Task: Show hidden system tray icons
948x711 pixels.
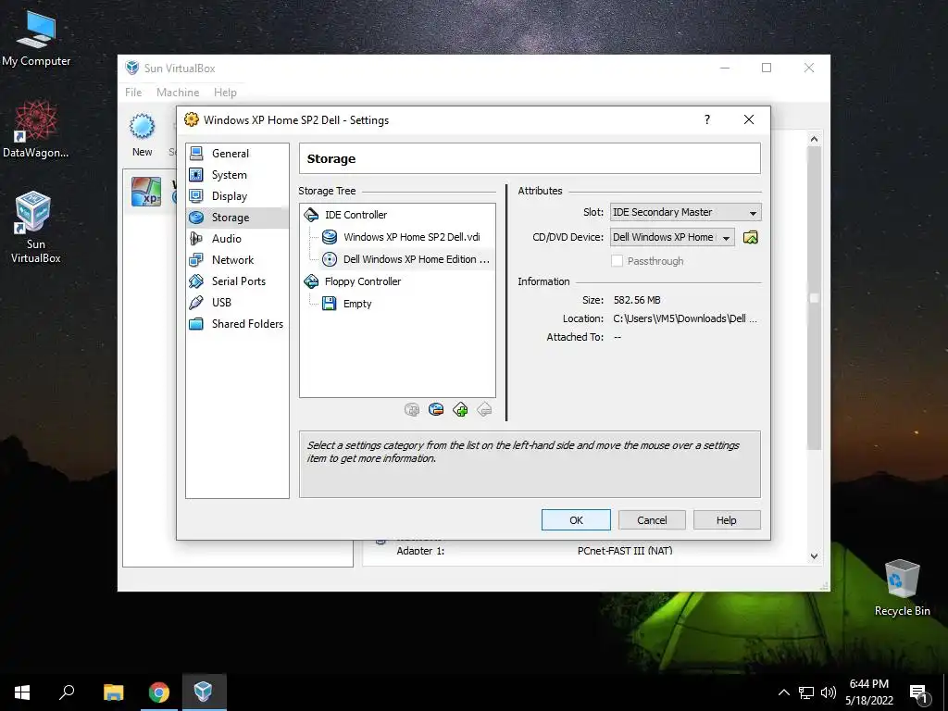Action: click(x=783, y=692)
